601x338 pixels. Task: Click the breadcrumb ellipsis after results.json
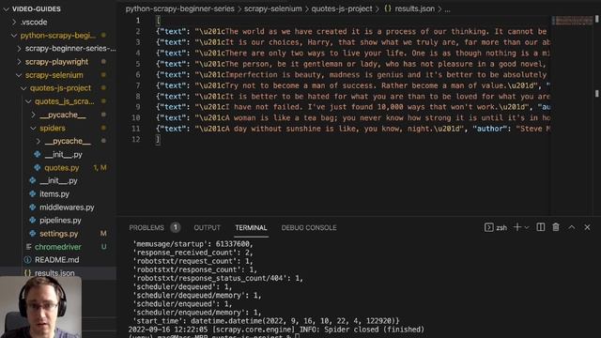[447, 9]
